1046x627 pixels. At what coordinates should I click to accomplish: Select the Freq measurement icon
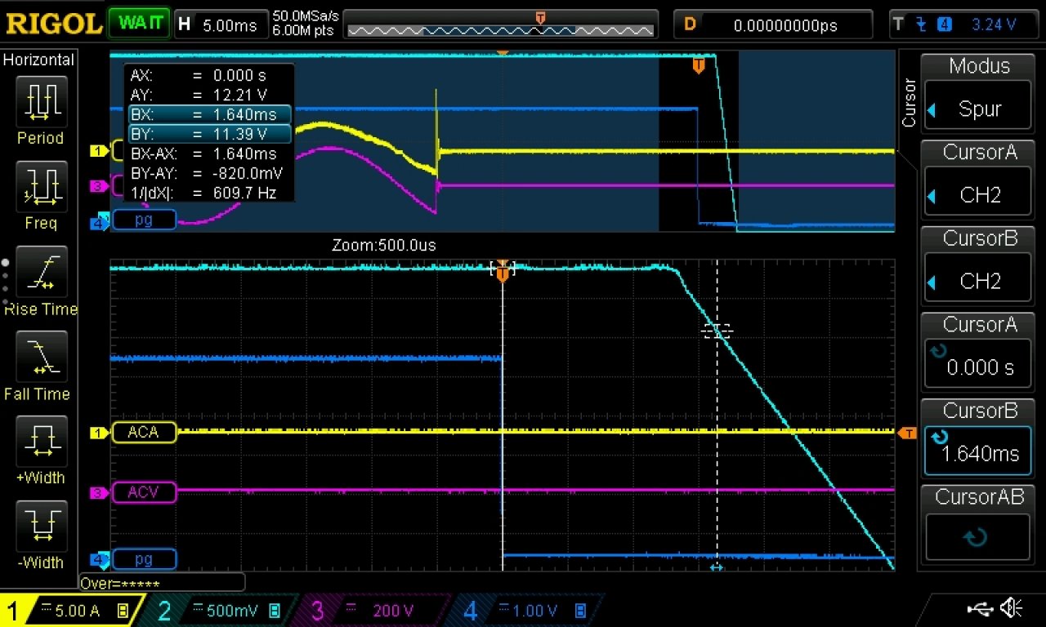[x=40, y=185]
